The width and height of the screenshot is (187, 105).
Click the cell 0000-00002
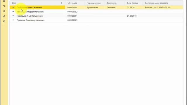[72, 12]
